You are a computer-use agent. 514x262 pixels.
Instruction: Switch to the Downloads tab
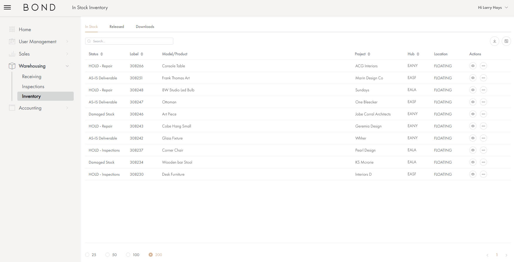click(x=145, y=27)
